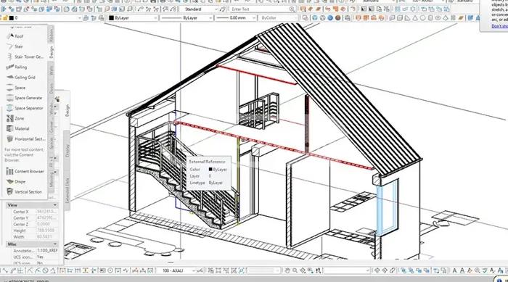Click the magnifier icon in the Enter Text box
The width and height of the screenshot is (508, 282).
292,9
